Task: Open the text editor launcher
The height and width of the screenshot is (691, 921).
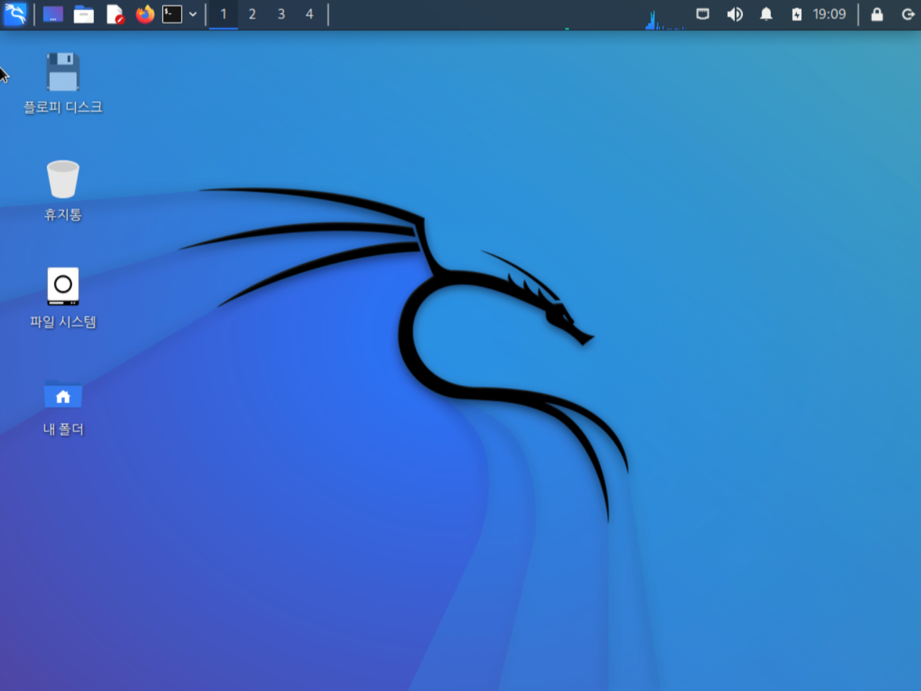Action: (x=115, y=14)
